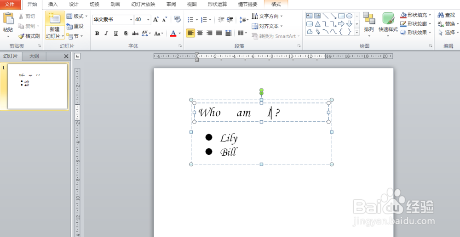The image size is (460, 237).
Task: Open Shape Effects (形状效果) options
Action: (416, 33)
